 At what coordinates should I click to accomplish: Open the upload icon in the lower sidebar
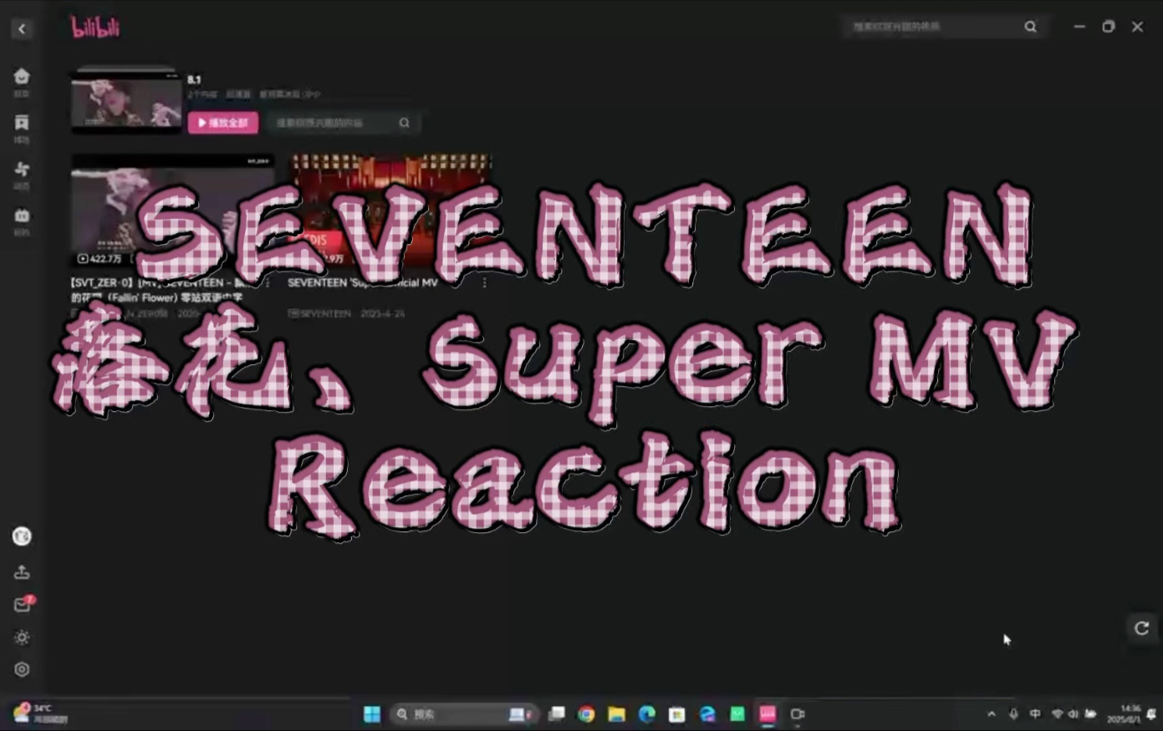(21, 571)
